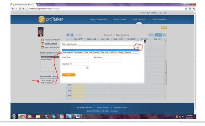Image resolution: width=205 pixels, height=126 pixels.
Task: Open Skype from the taskbar
Action: 70,116
